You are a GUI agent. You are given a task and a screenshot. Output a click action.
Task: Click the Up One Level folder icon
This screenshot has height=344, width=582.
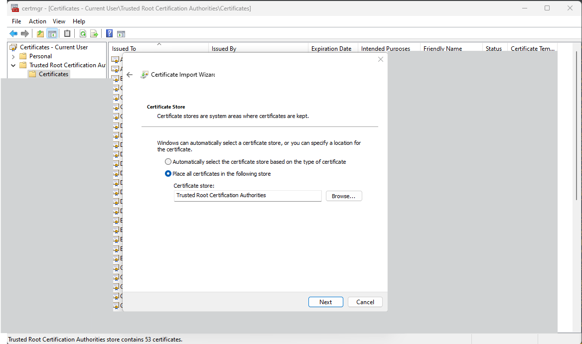(40, 34)
